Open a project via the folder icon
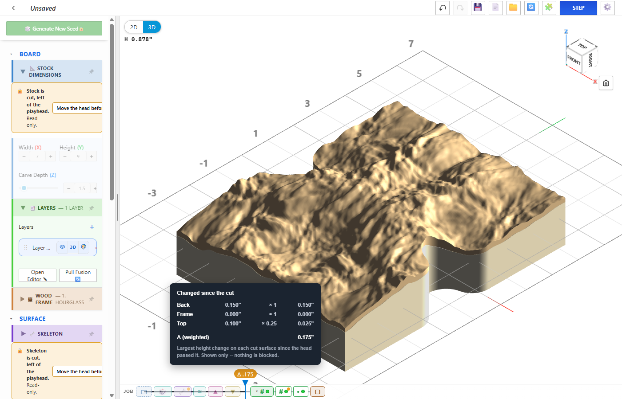 click(x=513, y=8)
